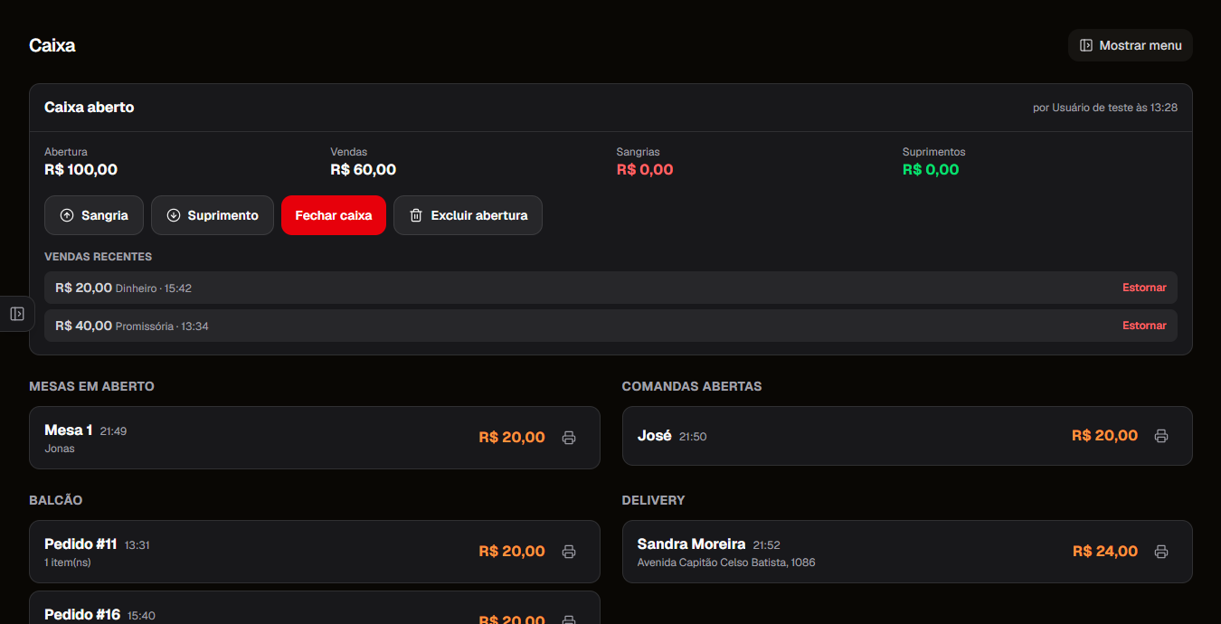This screenshot has height=624, width=1221.
Task: Click printer icon on Pedido #11
Action: [x=569, y=552]
